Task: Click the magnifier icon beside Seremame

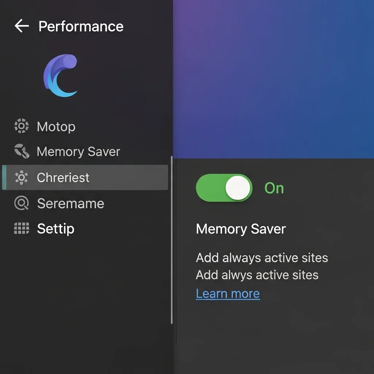Action: click(x=21, y=203)
